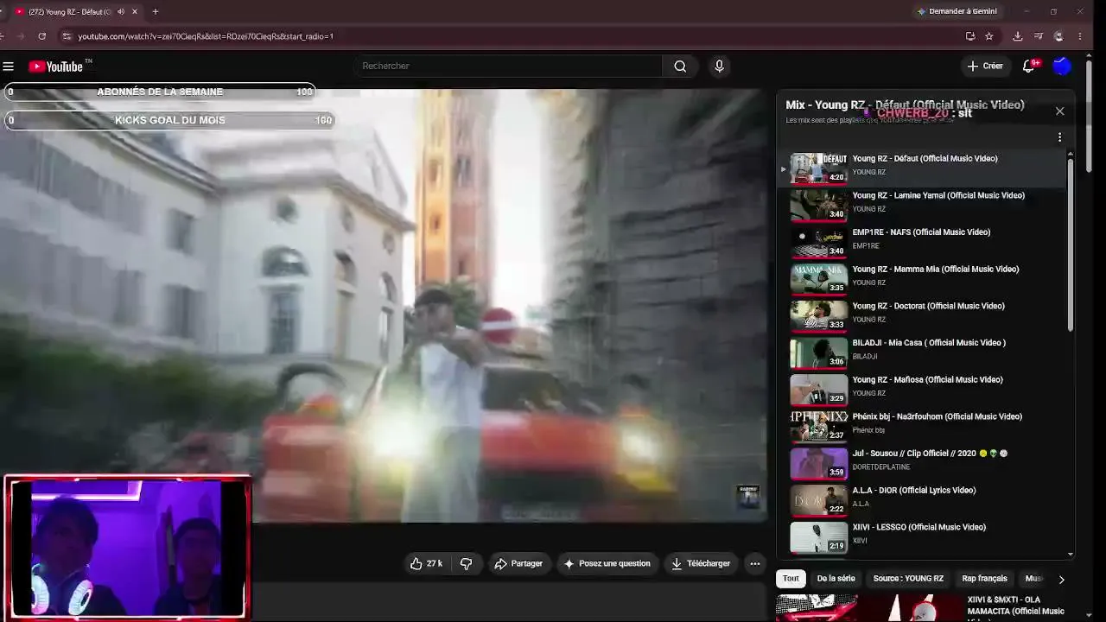Click the video player to pause
Screen dimensions: 1106x622
pos(384,304)
